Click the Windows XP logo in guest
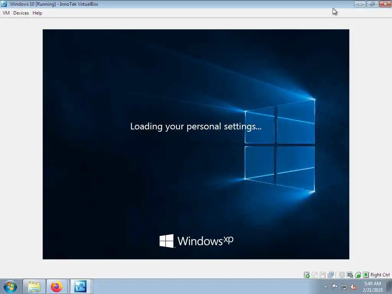 (196, 241)
